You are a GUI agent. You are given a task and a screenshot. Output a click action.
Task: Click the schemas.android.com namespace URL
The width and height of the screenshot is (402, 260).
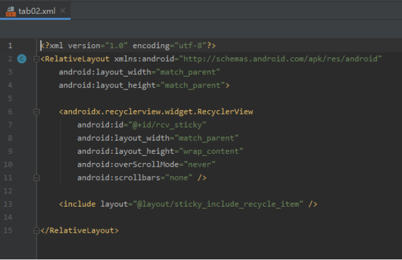coord(281,59)
